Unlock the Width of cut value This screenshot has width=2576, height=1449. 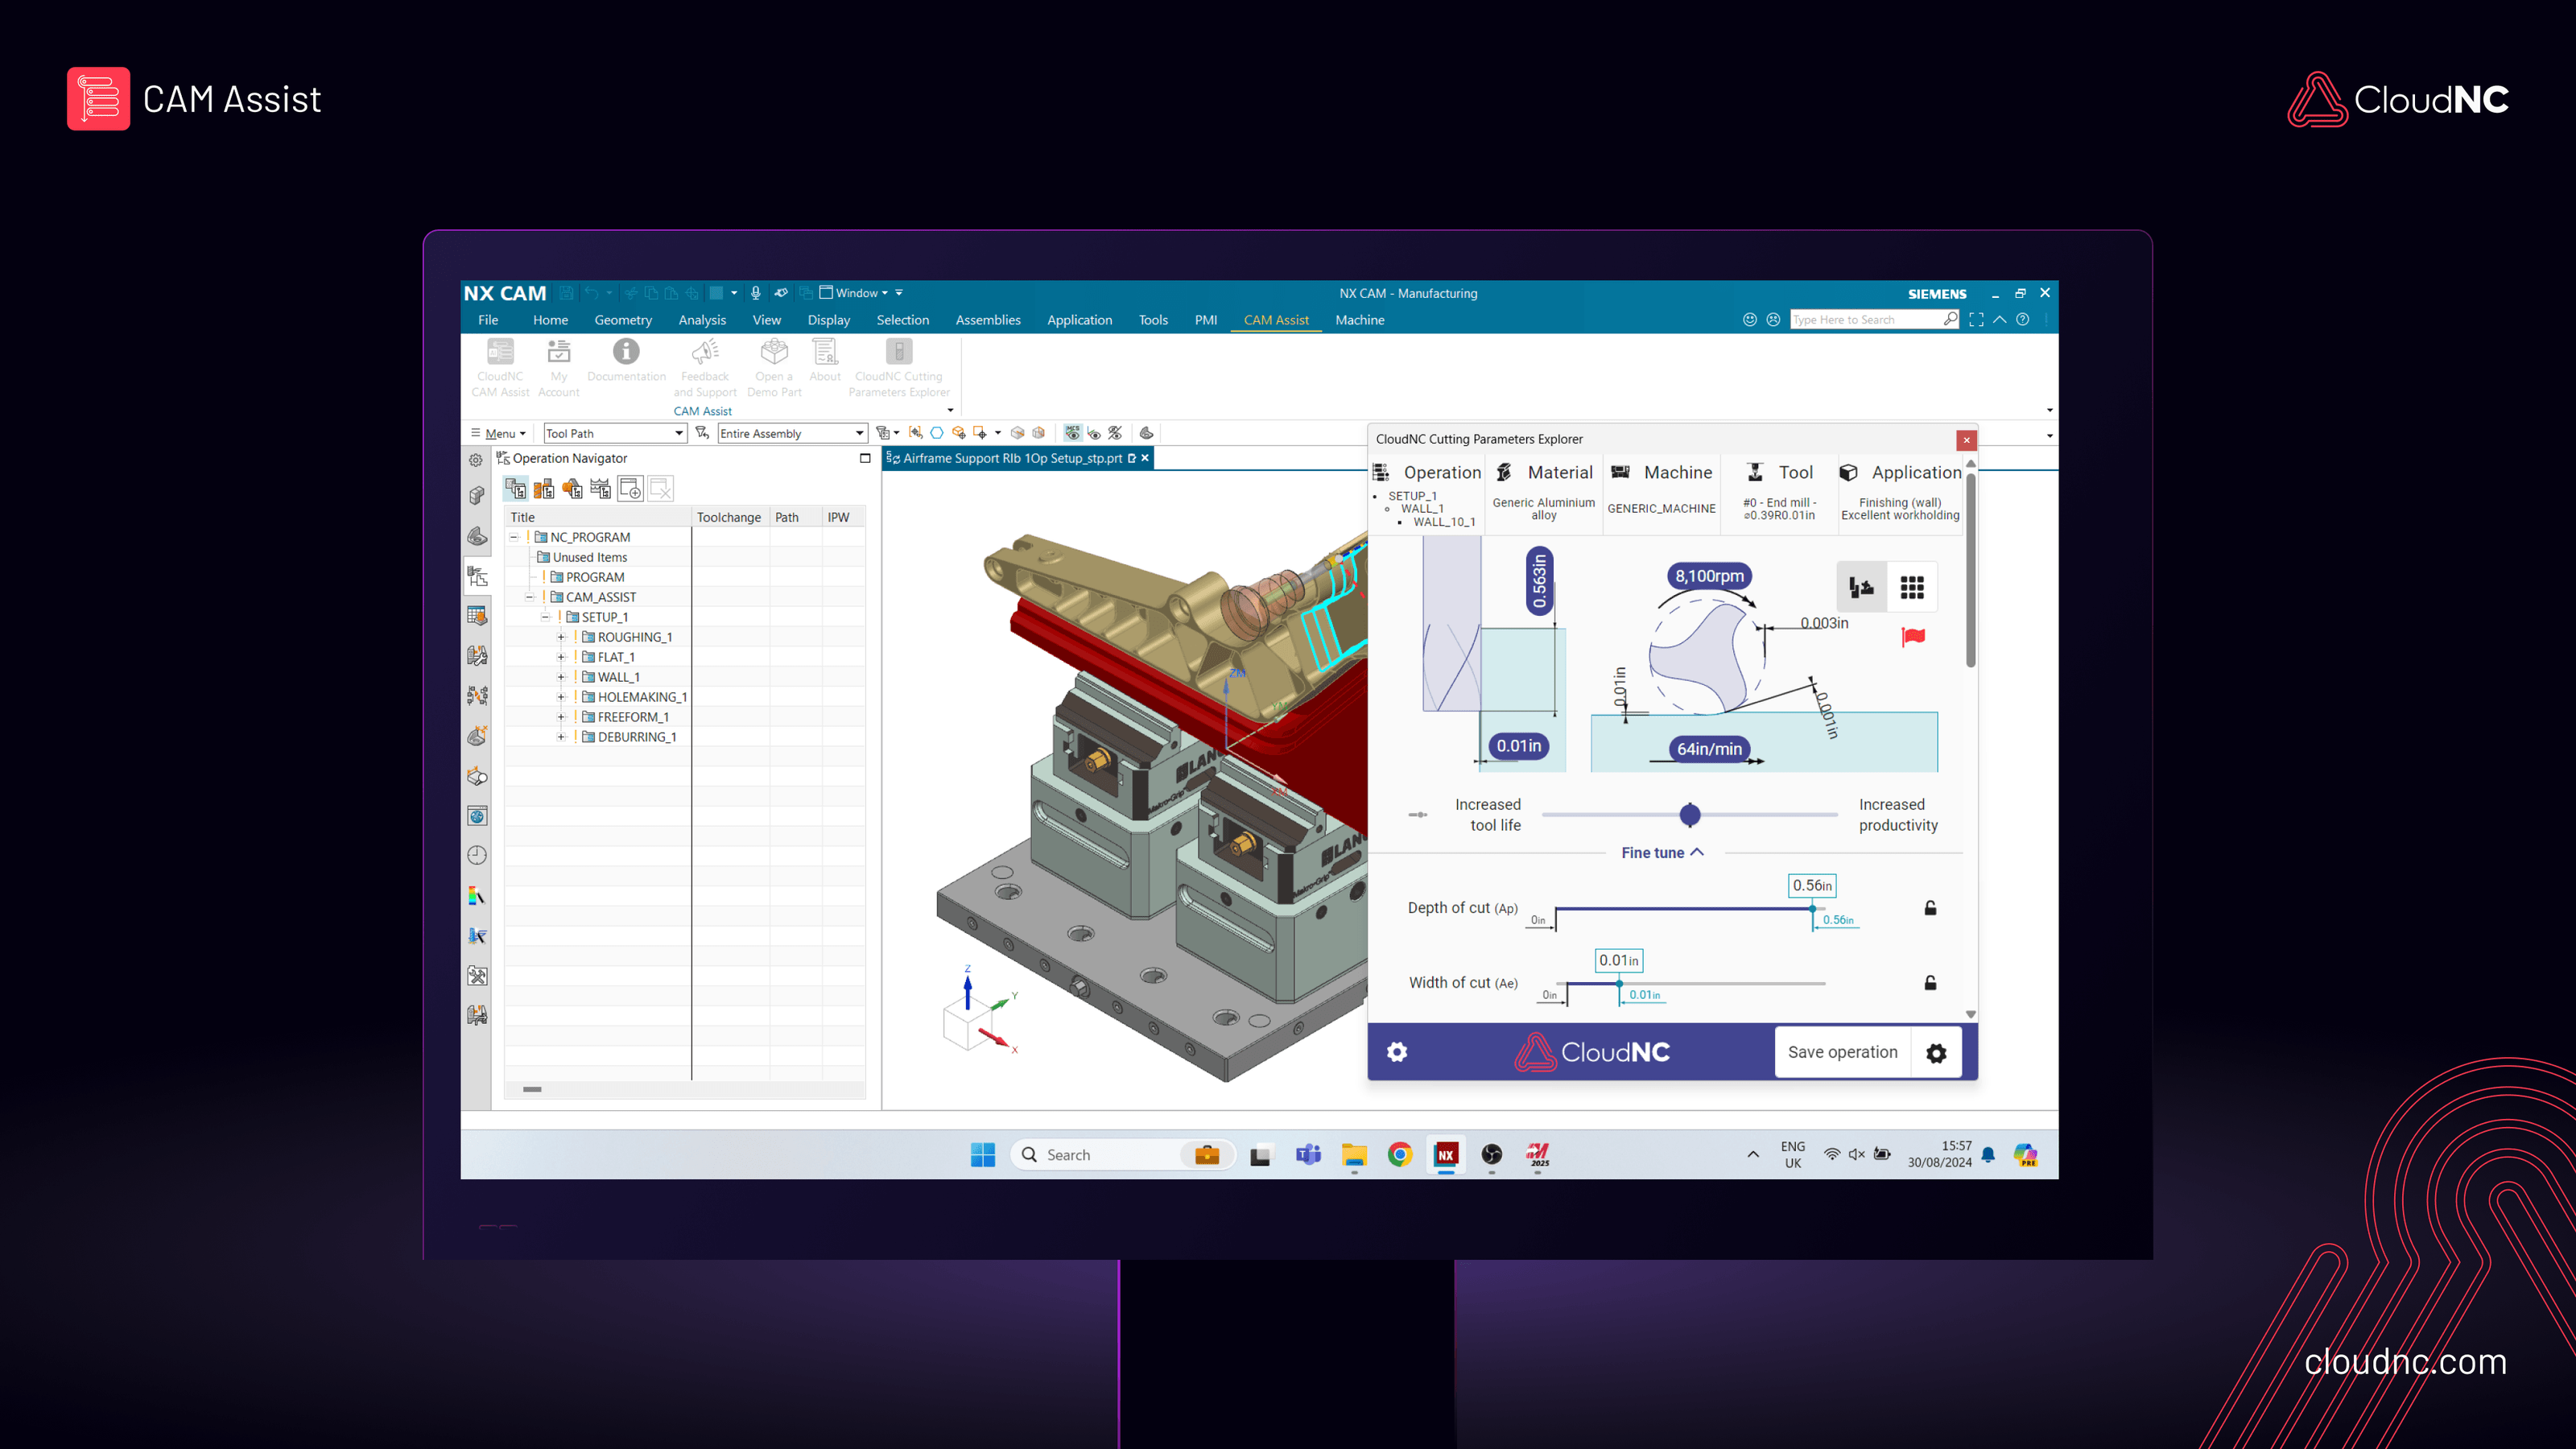coord(1930,982)
